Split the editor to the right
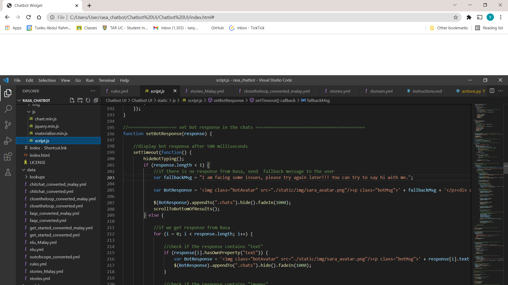 click(492, 91)
